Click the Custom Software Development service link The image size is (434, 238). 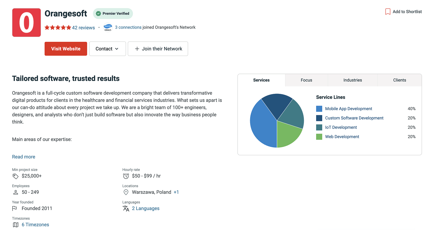pos(354,118)
